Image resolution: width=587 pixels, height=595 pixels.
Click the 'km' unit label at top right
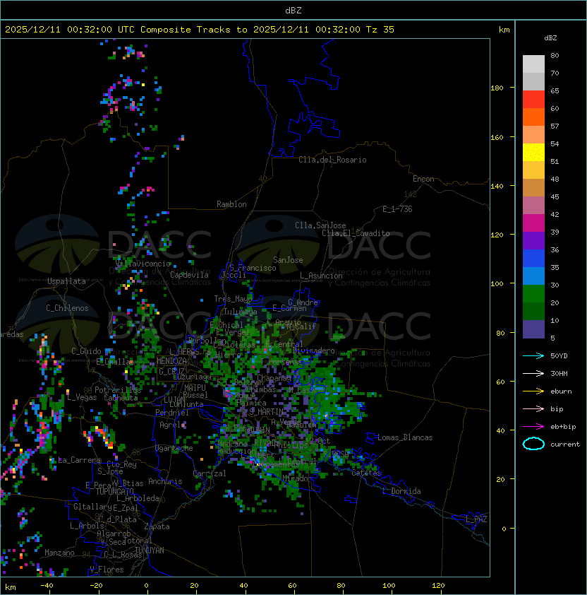504,30
